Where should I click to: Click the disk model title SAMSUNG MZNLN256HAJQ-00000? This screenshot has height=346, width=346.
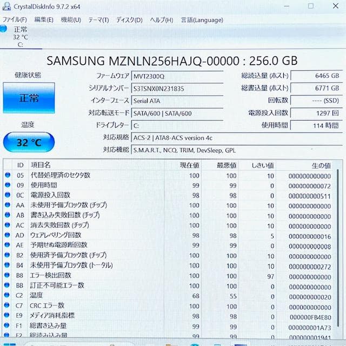143,61
